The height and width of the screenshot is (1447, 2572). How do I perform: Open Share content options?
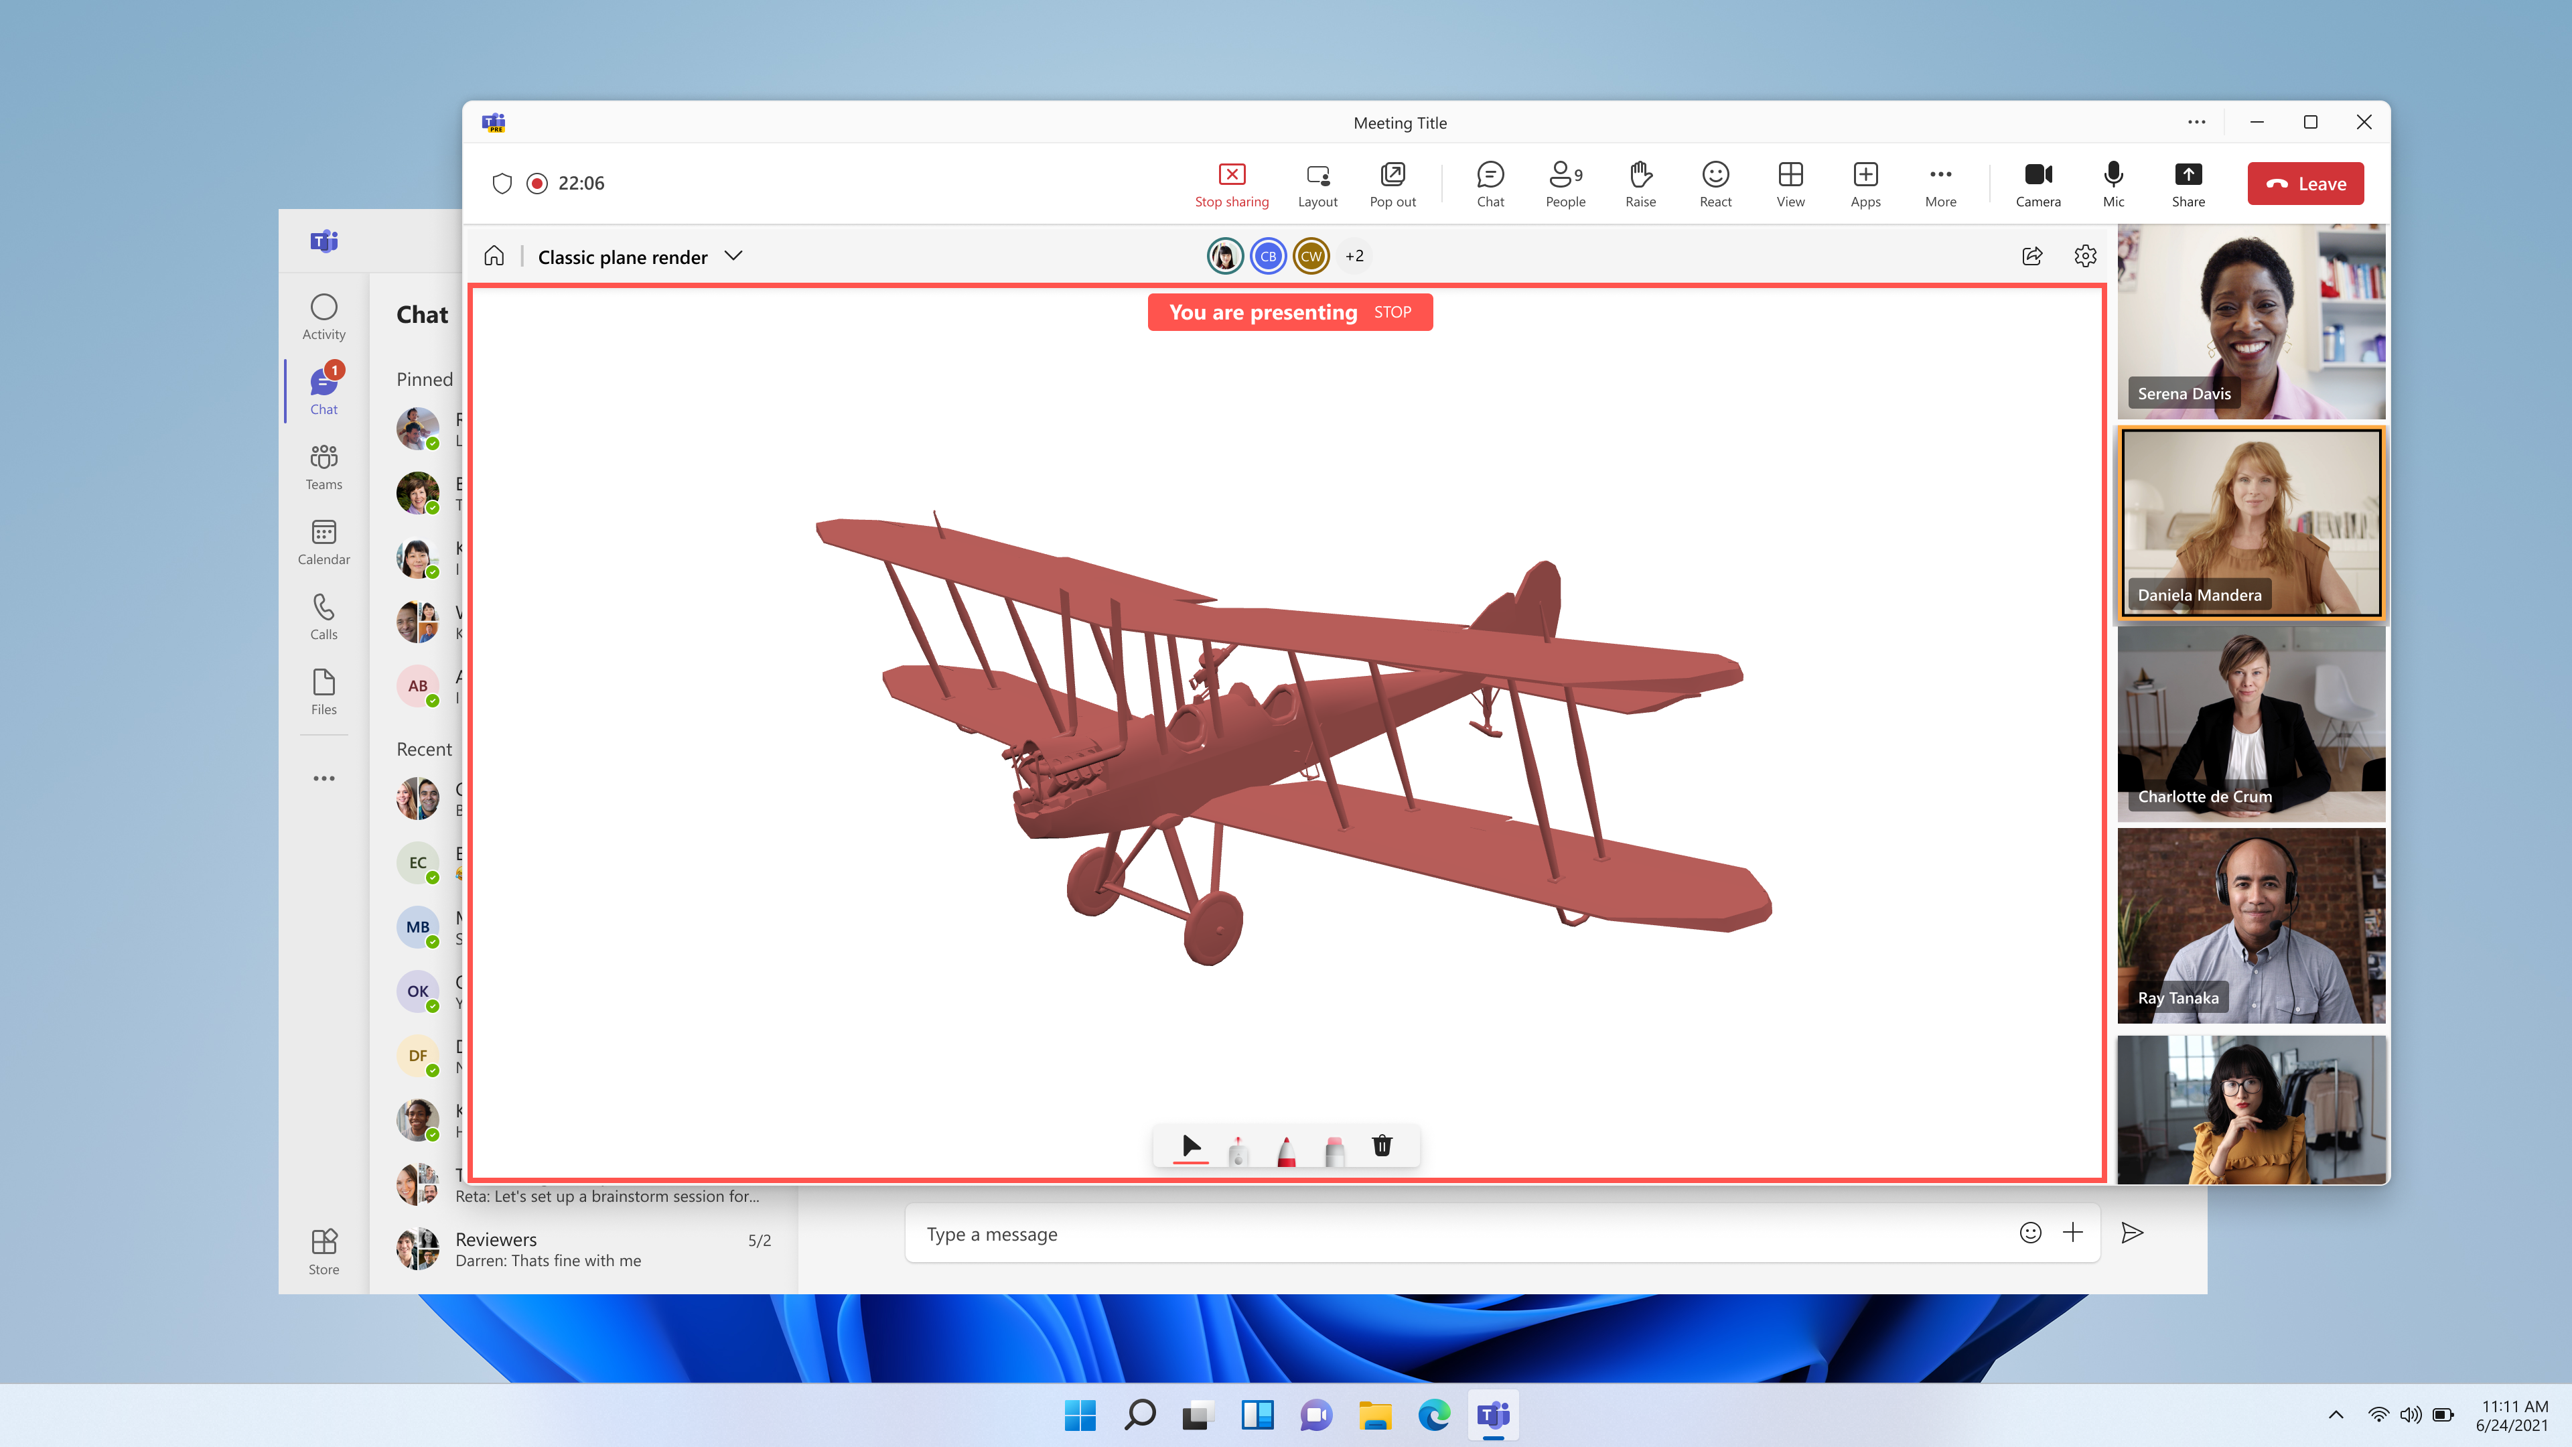pos(2187,182)
